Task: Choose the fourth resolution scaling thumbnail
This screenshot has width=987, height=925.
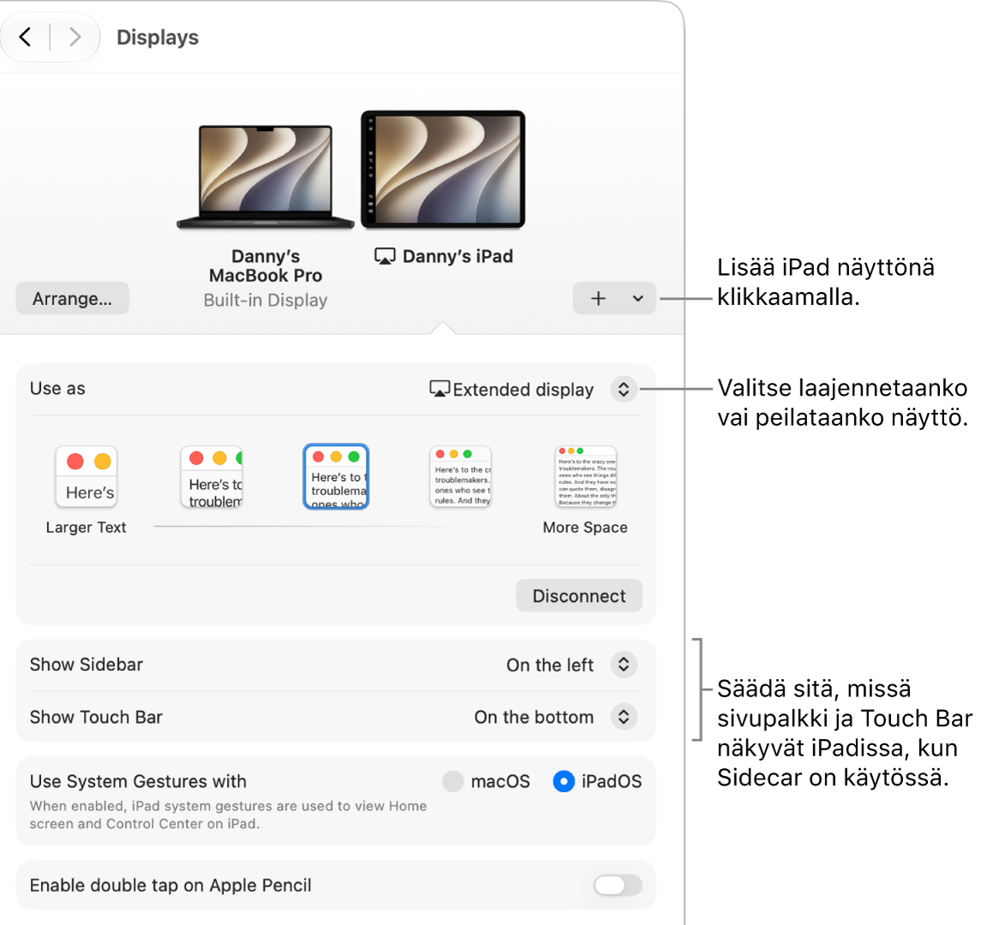Action: tap(461, 477)
